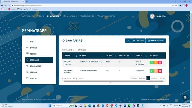The image size is (192, 108).
Task: Pause the 9:09 PM Test campaign
Action: (156, 71)
